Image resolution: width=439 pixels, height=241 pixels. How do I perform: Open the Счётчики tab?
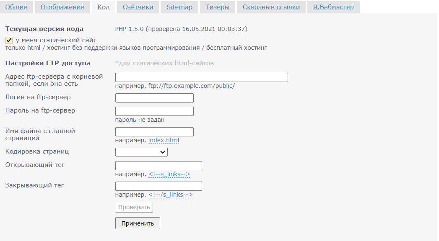point(138,7)
